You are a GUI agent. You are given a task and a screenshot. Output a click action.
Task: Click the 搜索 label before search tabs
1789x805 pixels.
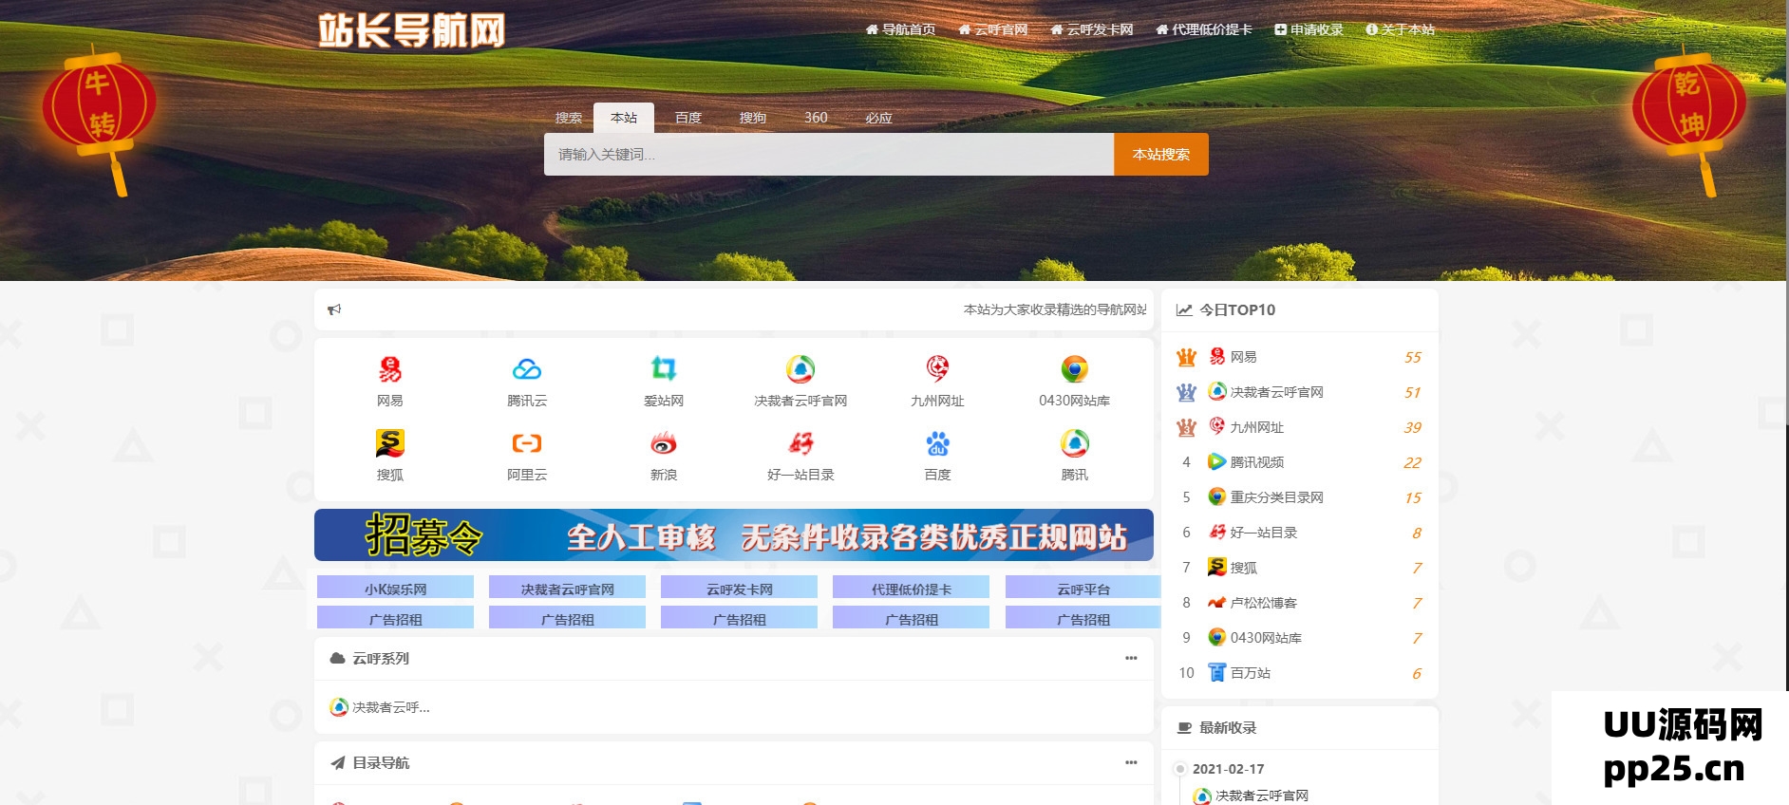(569, 118)
